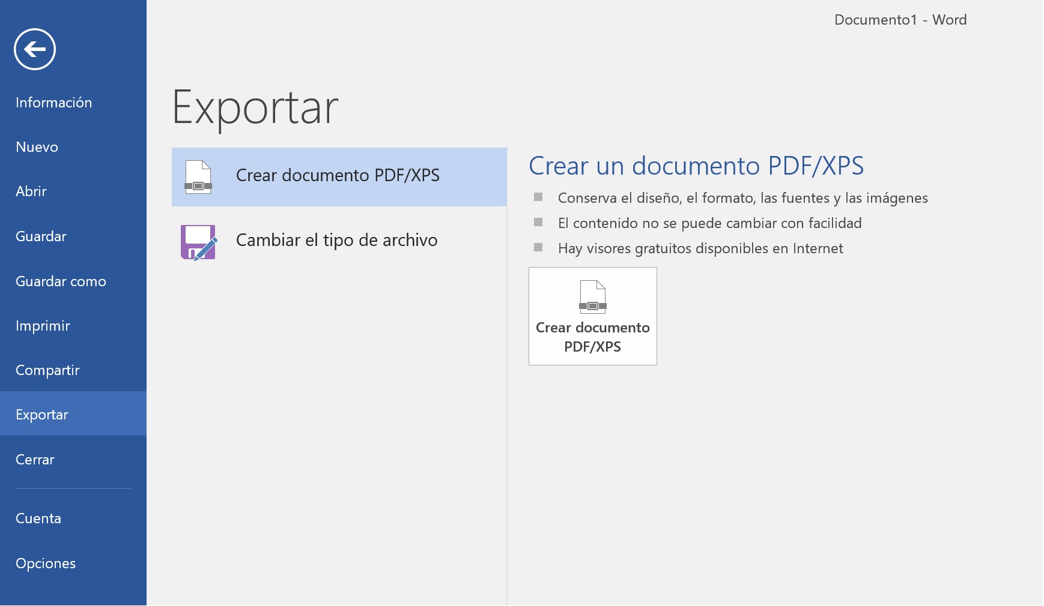Open the Cuenta page
This screenshot has height=606, width=1044.
pyautogui.click(x=38, y=518)
